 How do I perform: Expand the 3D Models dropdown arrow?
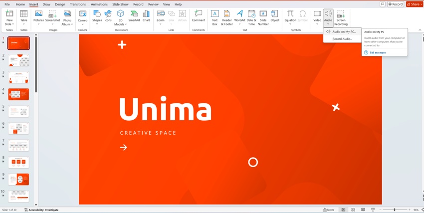(126, 24)
